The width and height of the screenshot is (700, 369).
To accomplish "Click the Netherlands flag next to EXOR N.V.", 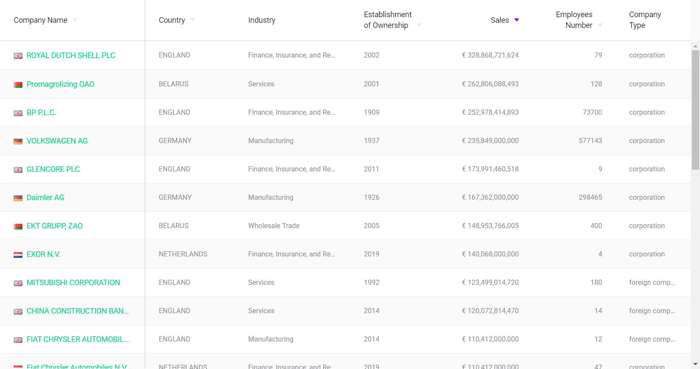I will (18, 255).
